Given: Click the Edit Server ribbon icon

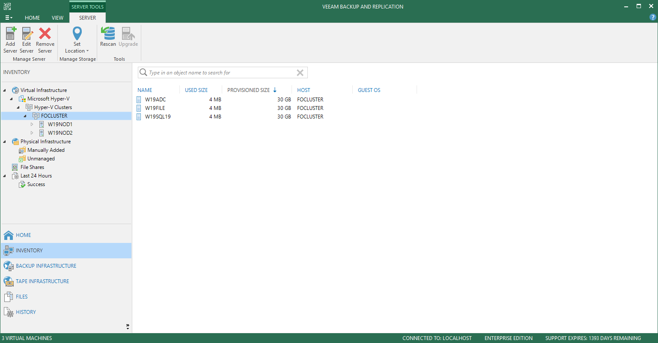Looking at the screenshot, I should pyautogui.click(x=27, y=34).
